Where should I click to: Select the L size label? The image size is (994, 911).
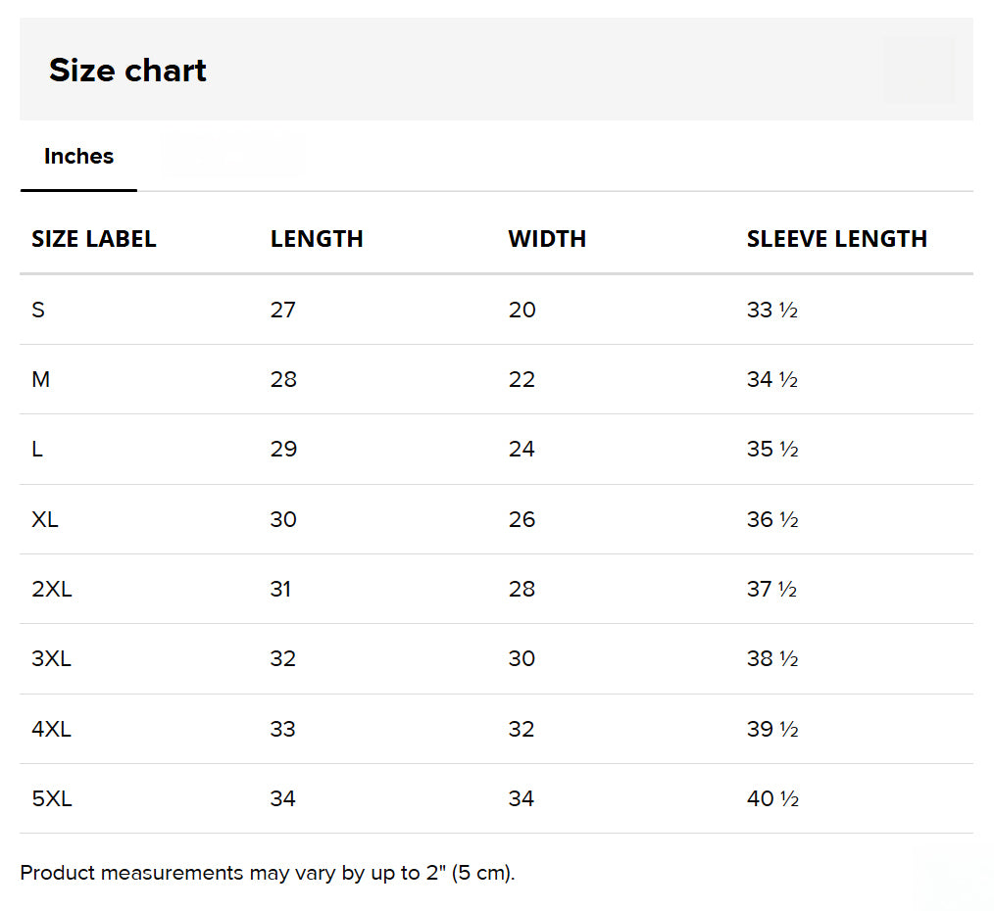(37, 450)
